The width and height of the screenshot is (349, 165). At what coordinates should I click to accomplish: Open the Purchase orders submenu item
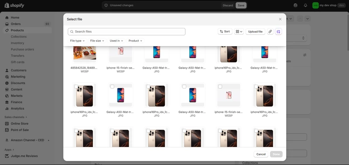coord(22,49)
